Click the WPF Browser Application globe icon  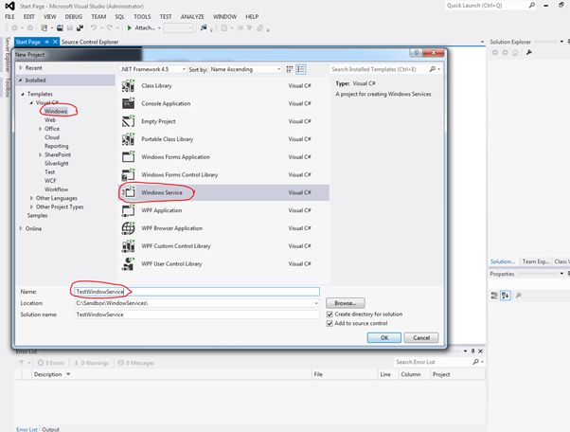pyautogui.click(x=128, y=228)
